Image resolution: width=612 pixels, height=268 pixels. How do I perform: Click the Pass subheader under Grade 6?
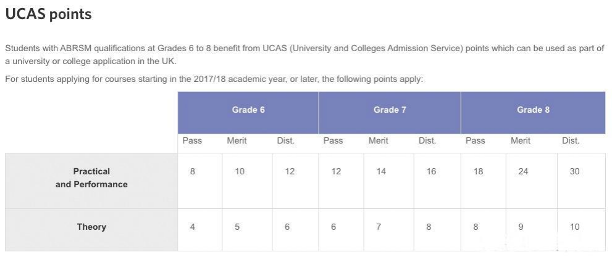pyautogui.click(x=192, y=140)
